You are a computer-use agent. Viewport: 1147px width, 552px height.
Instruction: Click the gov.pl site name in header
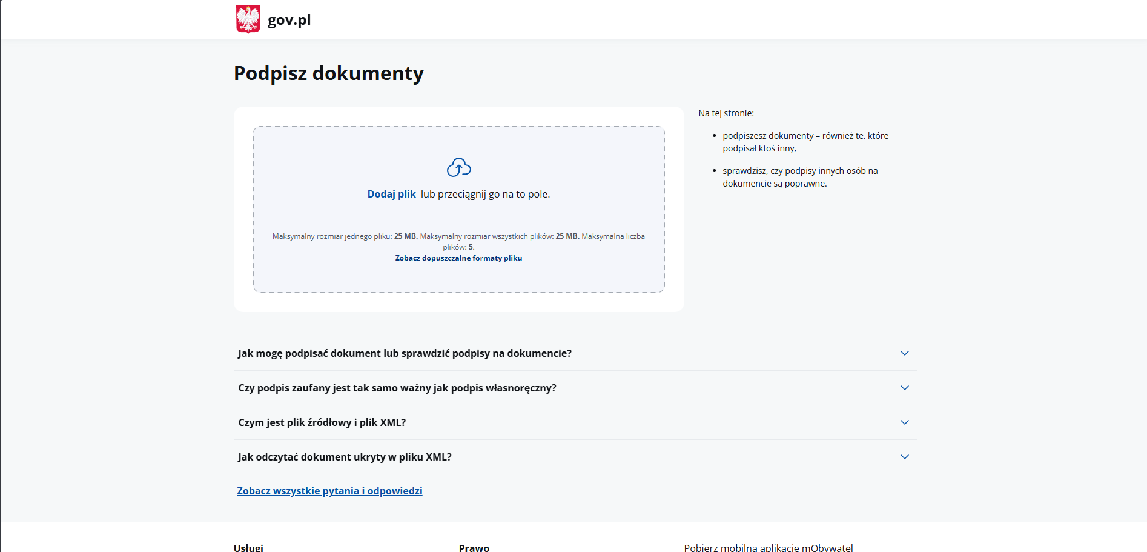point(289,20)
